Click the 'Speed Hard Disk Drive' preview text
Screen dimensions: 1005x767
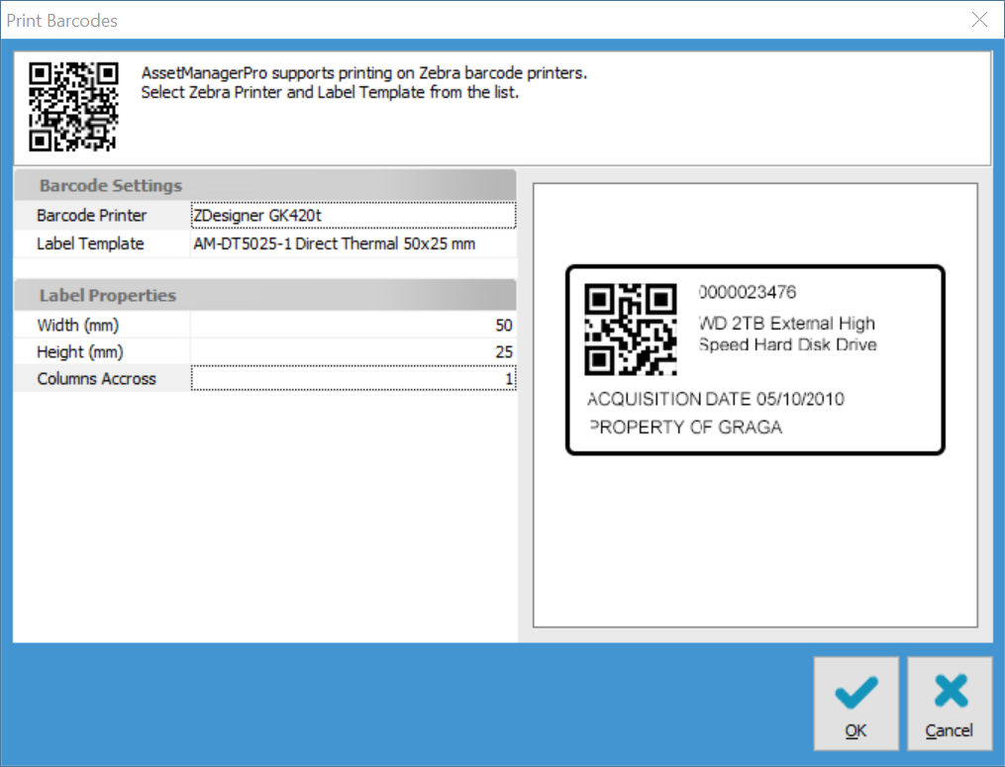point(788,344)
